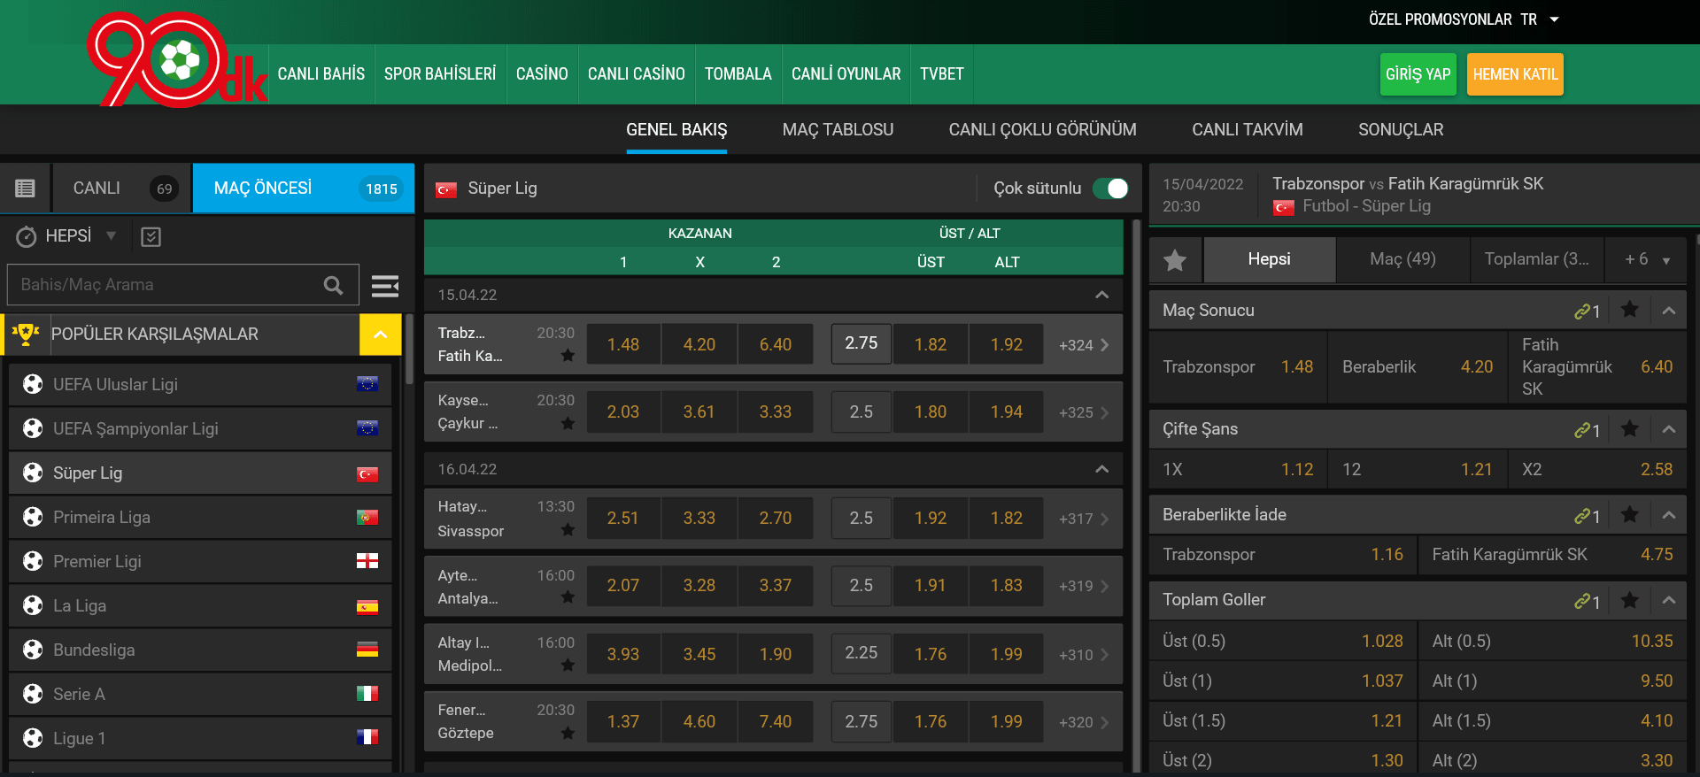Favorite the Hatay... vs Sivasspor match star
The image size is (1700, 777).
pos(568,530)
